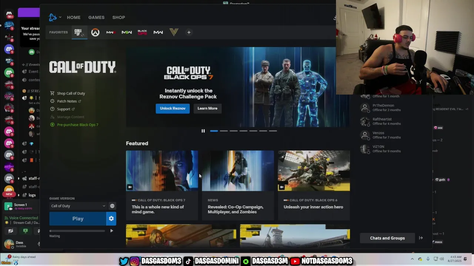
Task: Click Pre-purchase Black Ops 7
Action: point(74,125)
